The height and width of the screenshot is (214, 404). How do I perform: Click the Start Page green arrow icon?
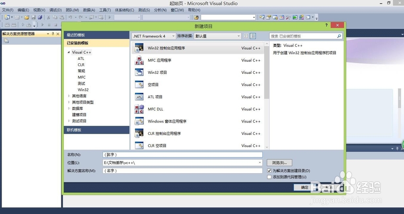coord(295,17)
